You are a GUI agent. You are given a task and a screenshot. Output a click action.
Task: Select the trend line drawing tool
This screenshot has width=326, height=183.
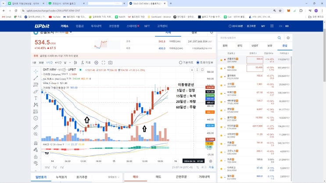point(36,78)
